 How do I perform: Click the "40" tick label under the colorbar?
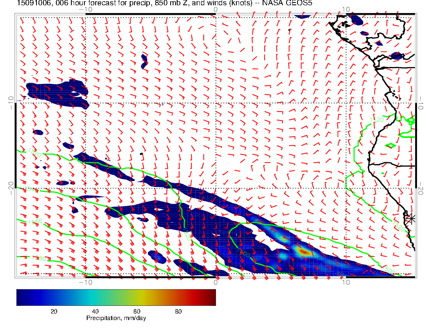pos(95,312)
